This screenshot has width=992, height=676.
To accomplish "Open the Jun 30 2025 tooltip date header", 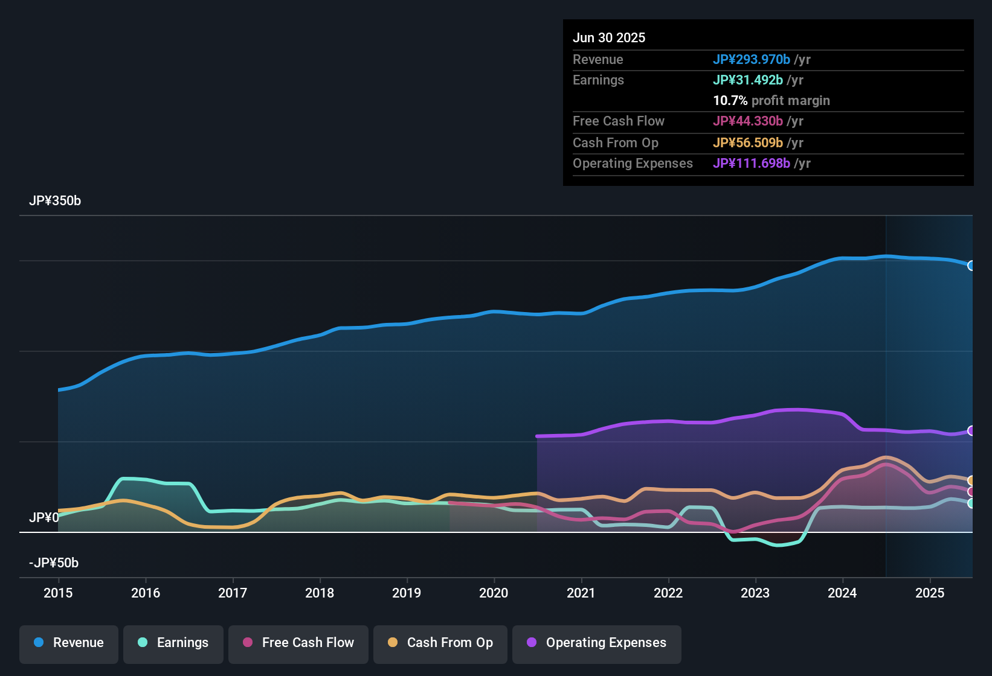I will (609, 37).
